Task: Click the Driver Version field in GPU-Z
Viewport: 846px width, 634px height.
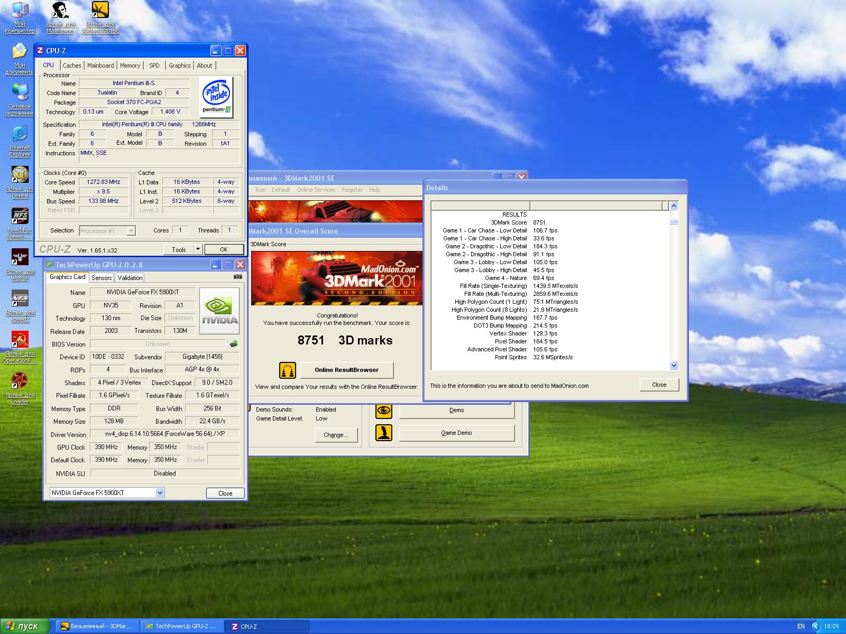Action: (165, 434)
